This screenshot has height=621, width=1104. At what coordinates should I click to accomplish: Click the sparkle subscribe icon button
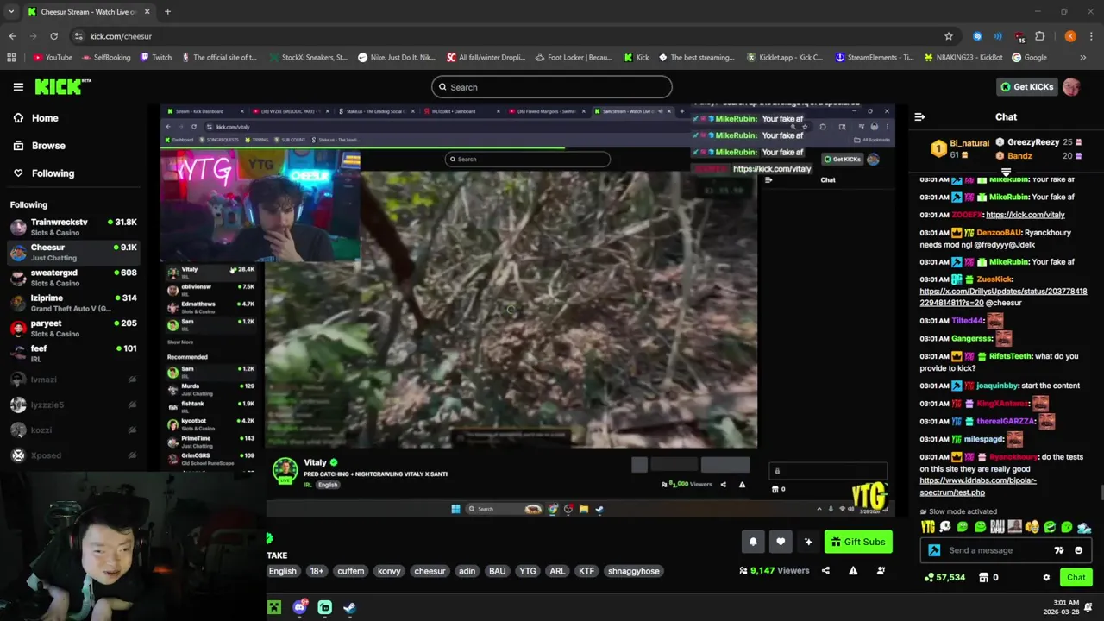pyautogui.click(x=808, y=542)
